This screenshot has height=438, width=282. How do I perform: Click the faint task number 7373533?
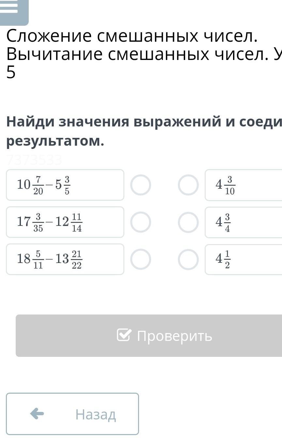34,160
